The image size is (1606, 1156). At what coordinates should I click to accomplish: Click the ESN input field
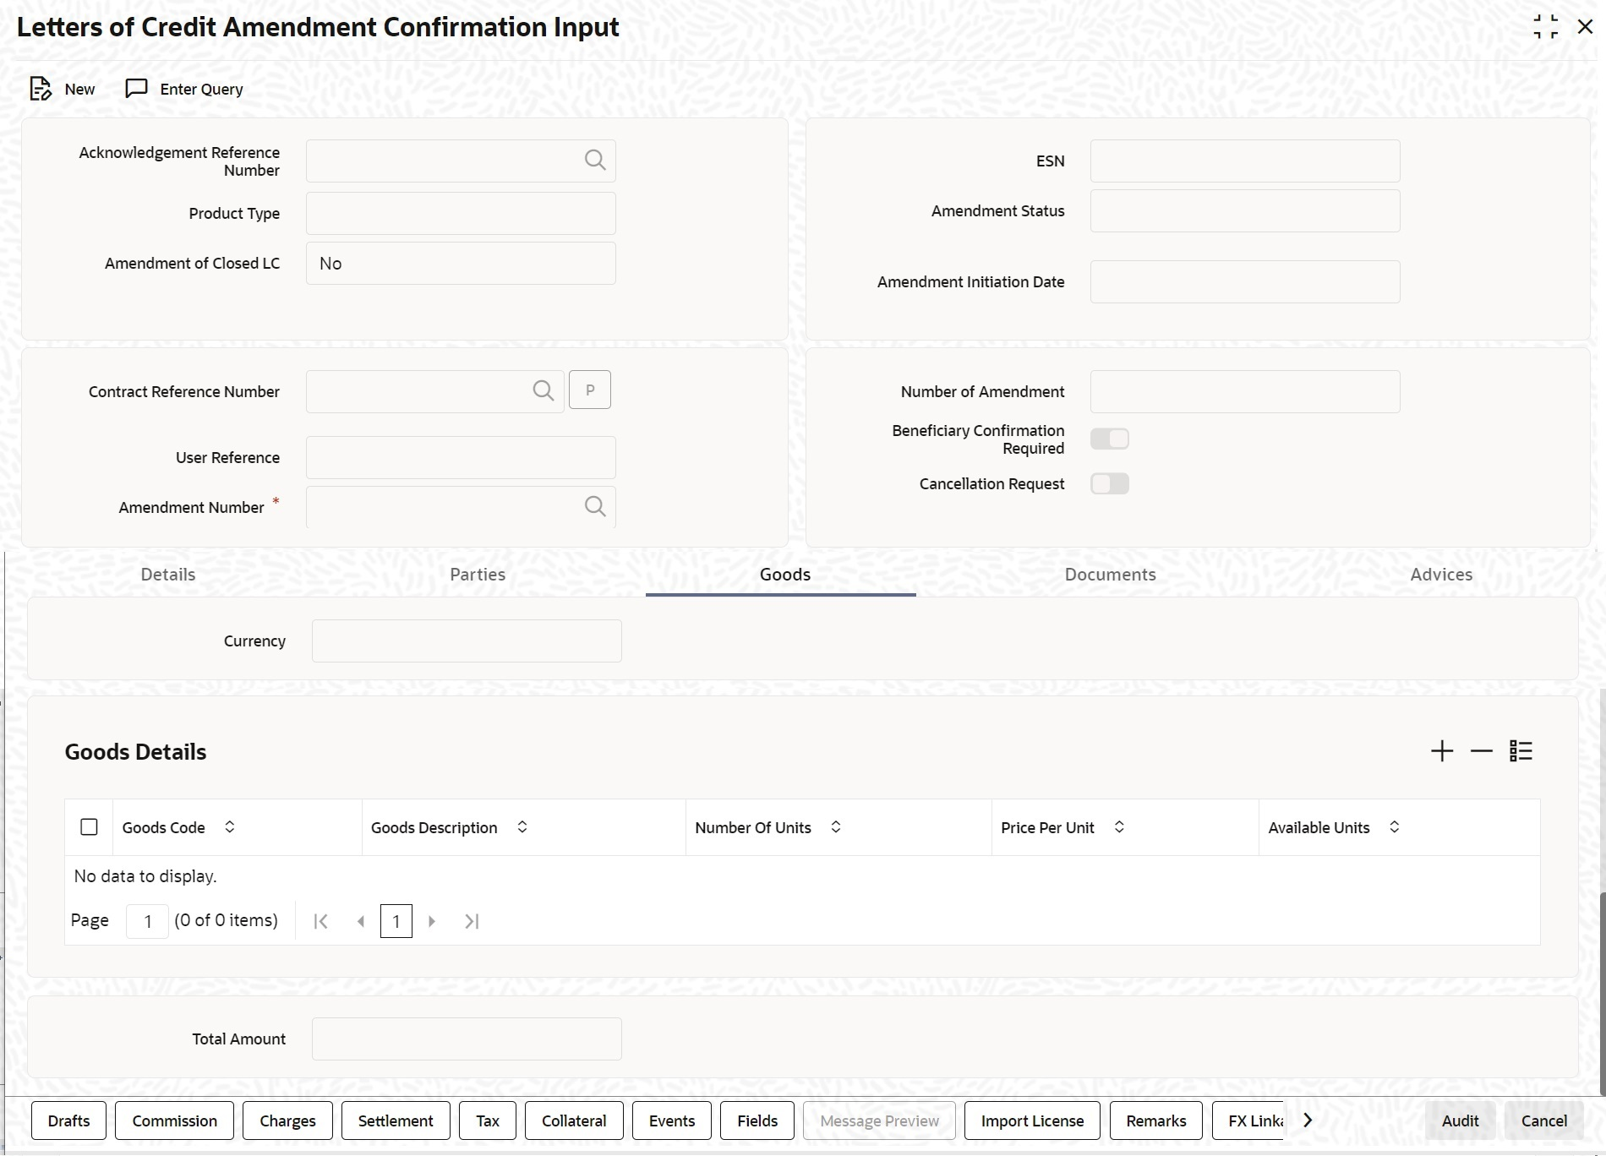point(1245,161)
